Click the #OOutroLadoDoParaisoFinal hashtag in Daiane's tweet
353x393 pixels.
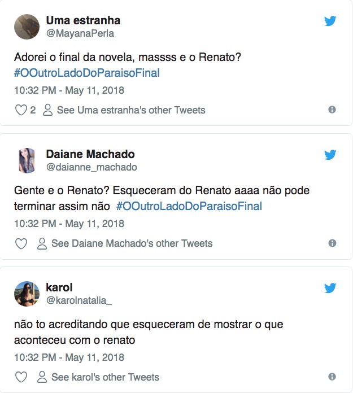click(189, 206)
